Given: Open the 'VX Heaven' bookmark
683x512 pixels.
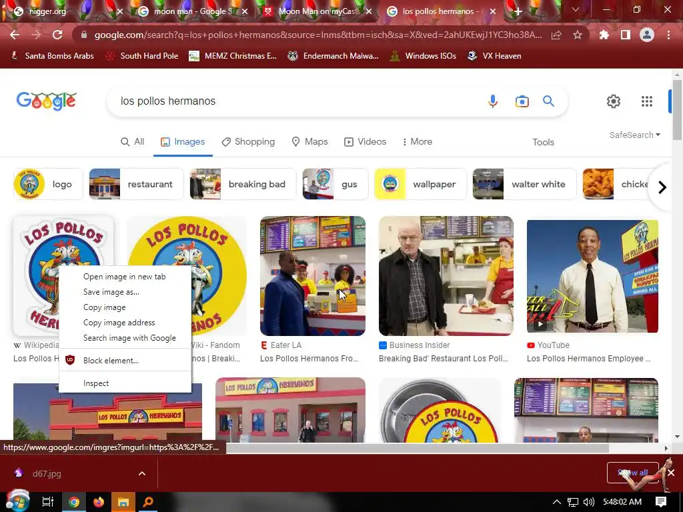Looking at the screenshot, I should tap(494, 56).
